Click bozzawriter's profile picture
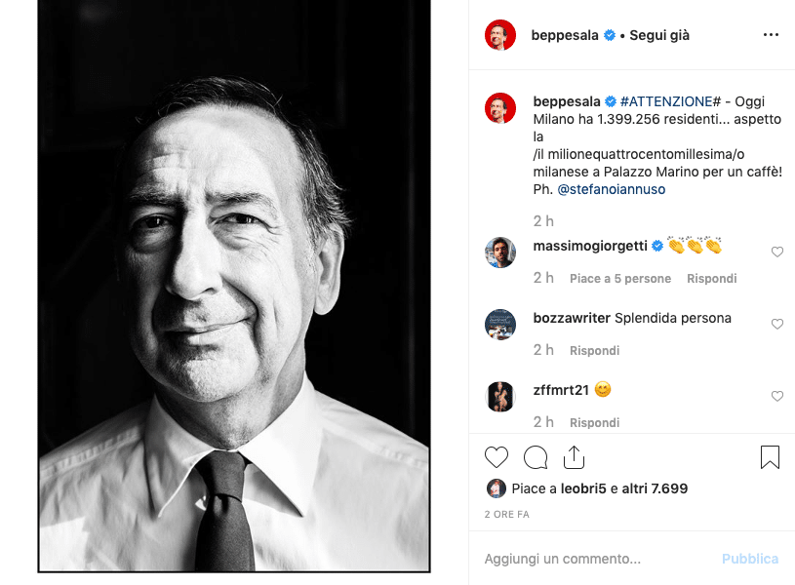This screenshot has width=795, height=585. tap(500, 325)
